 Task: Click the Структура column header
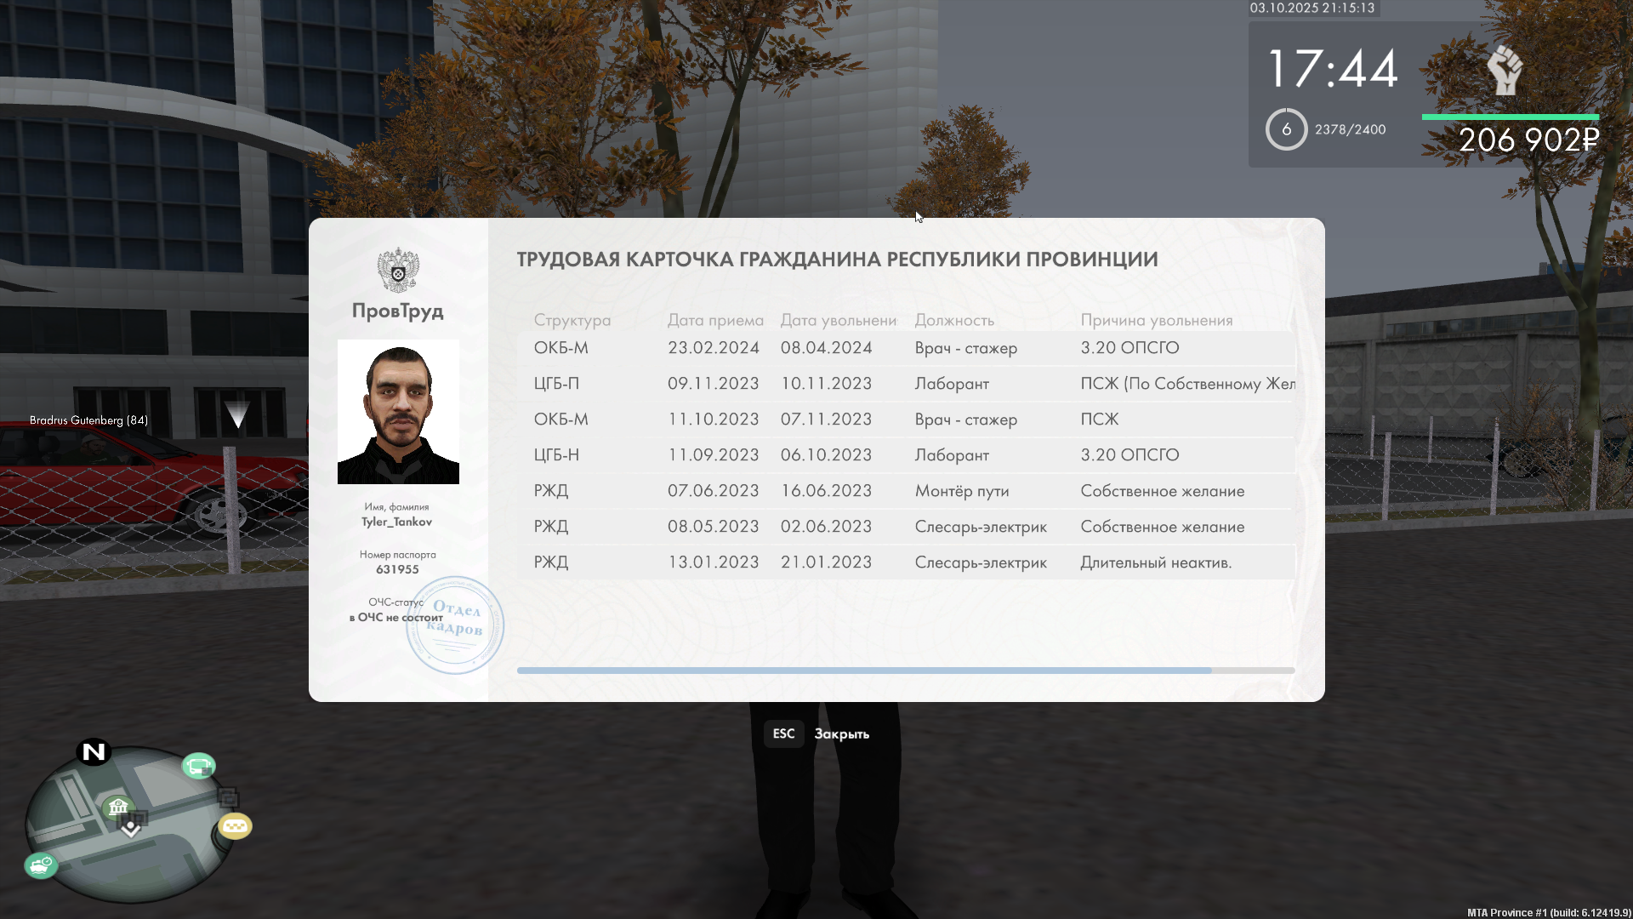pos(572,320)
